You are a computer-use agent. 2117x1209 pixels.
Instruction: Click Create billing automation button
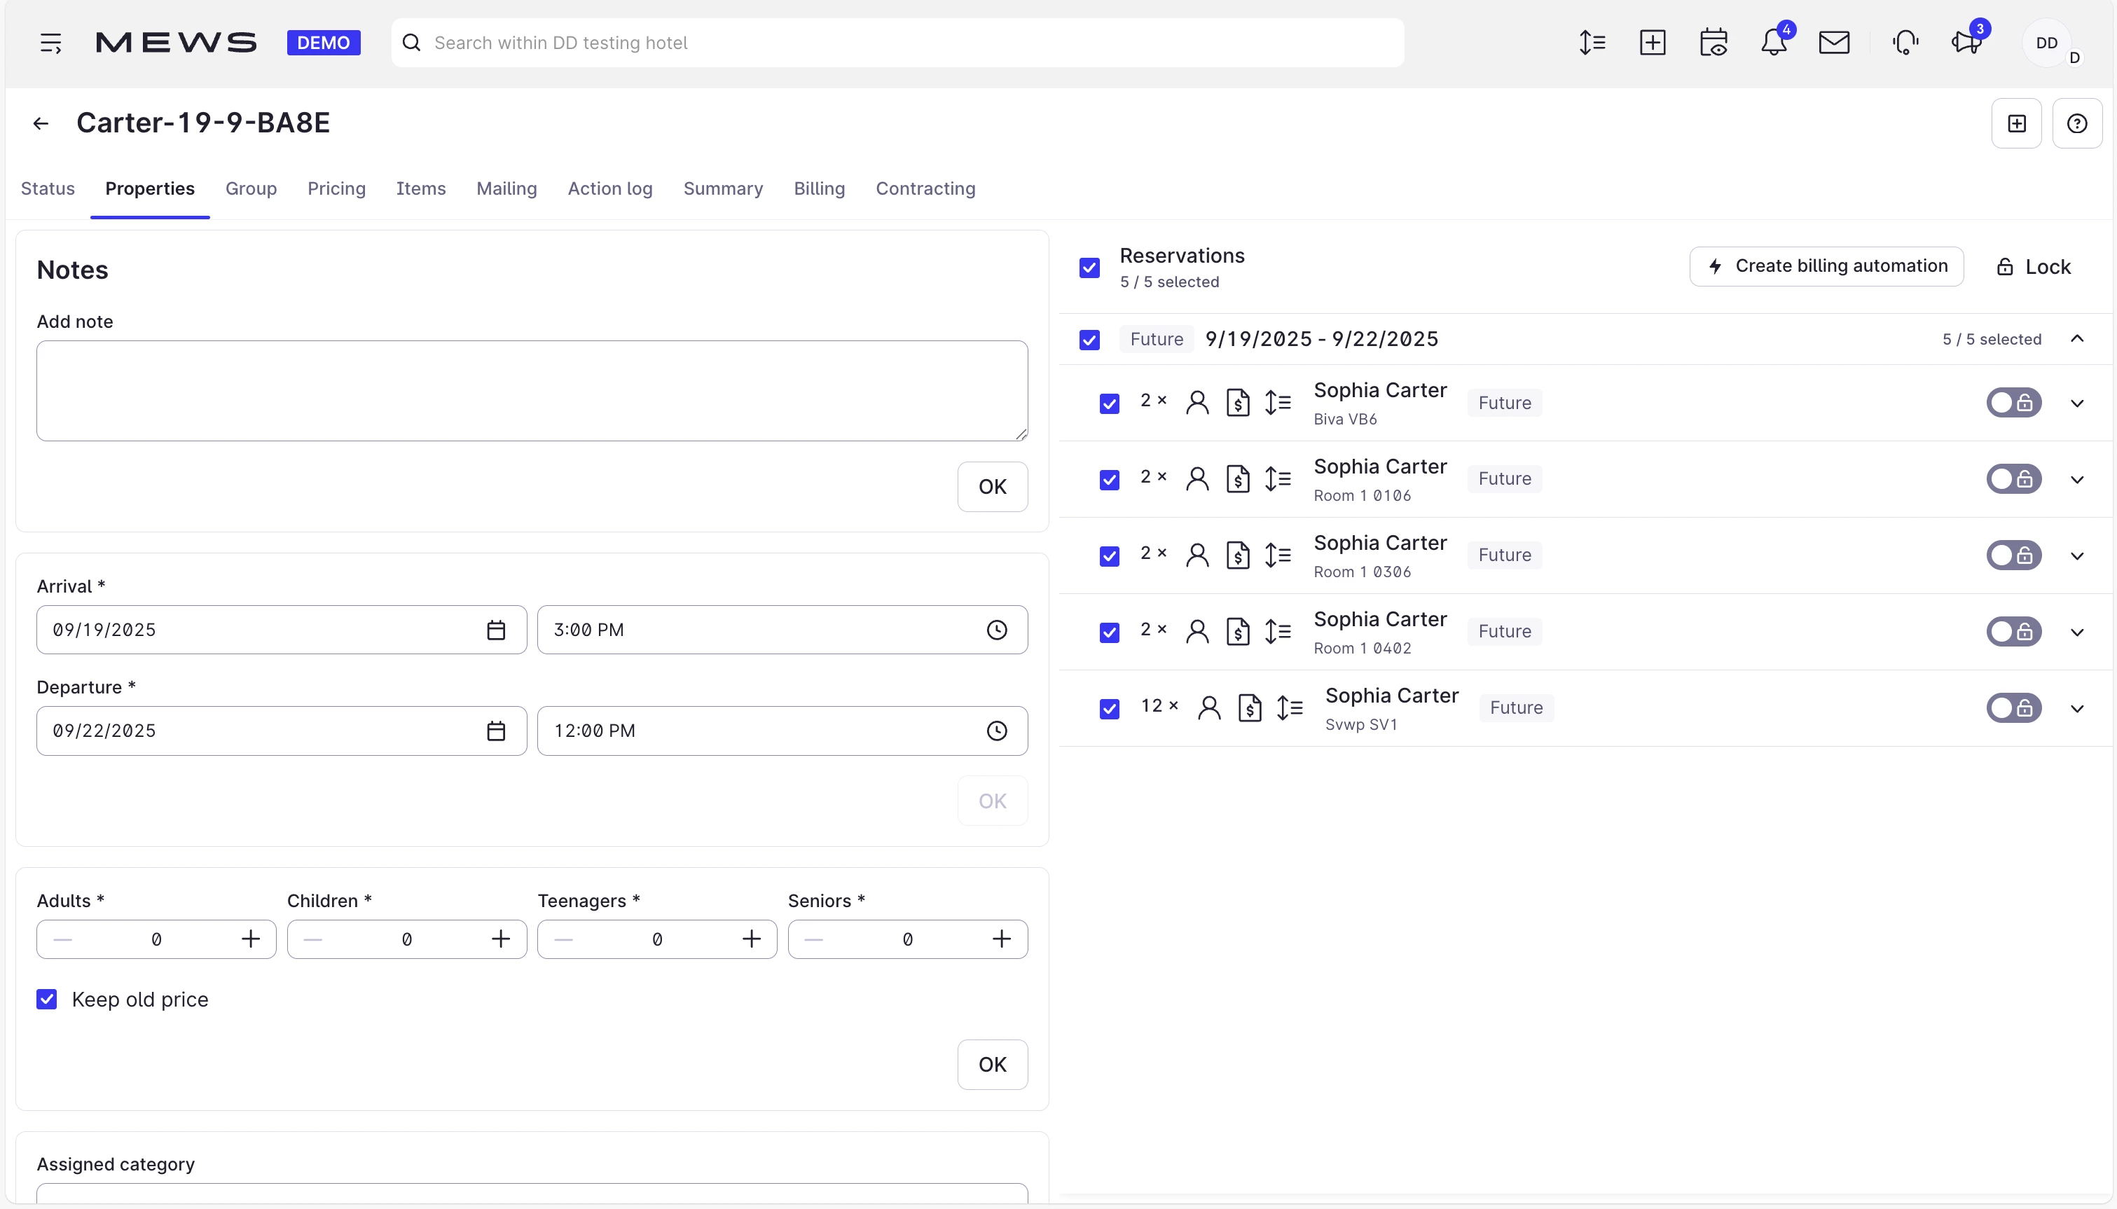pos(1826,267)
